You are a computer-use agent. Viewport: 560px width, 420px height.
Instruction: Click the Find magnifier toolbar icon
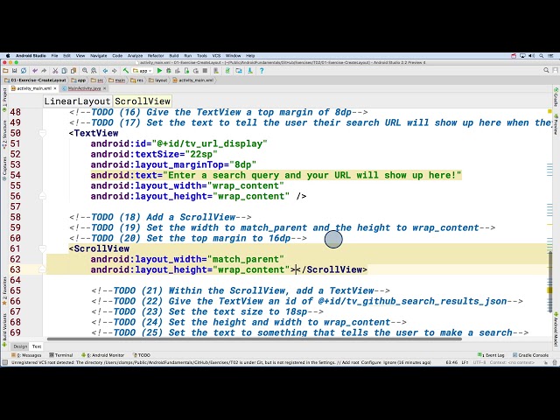pyautogui.click(x=85, y=71)
